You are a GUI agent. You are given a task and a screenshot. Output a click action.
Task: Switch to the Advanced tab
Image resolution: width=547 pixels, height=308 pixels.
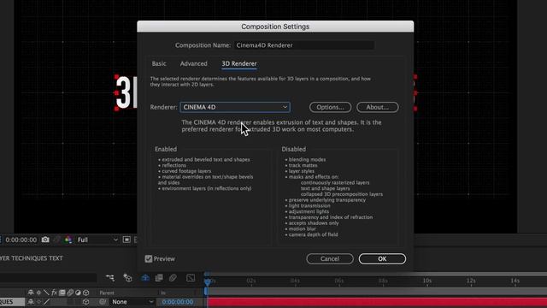coord(194,63)
